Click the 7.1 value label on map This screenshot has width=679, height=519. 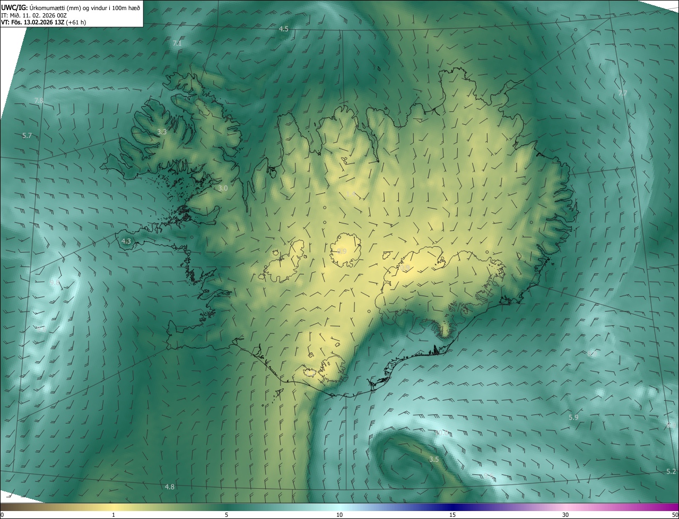coord(177,43)
